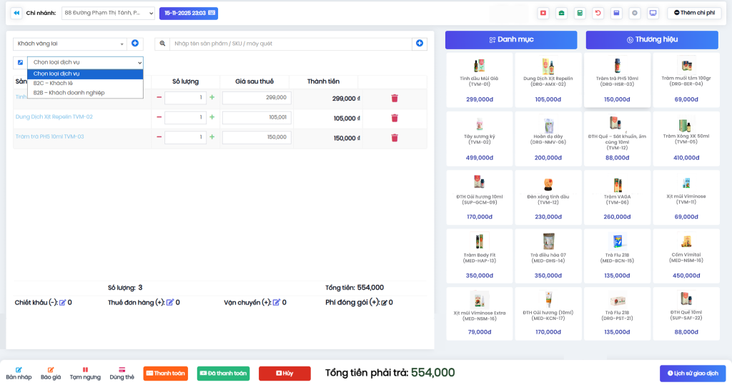The width and height of the screenshot is (732, 390).
Task: Edit Phí đóng gói packaging fee
Action: (x=384, y=303)
